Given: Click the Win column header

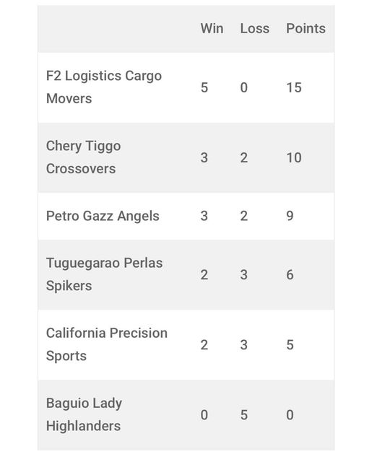Looking at the screenshot, I should pos(212,29).
